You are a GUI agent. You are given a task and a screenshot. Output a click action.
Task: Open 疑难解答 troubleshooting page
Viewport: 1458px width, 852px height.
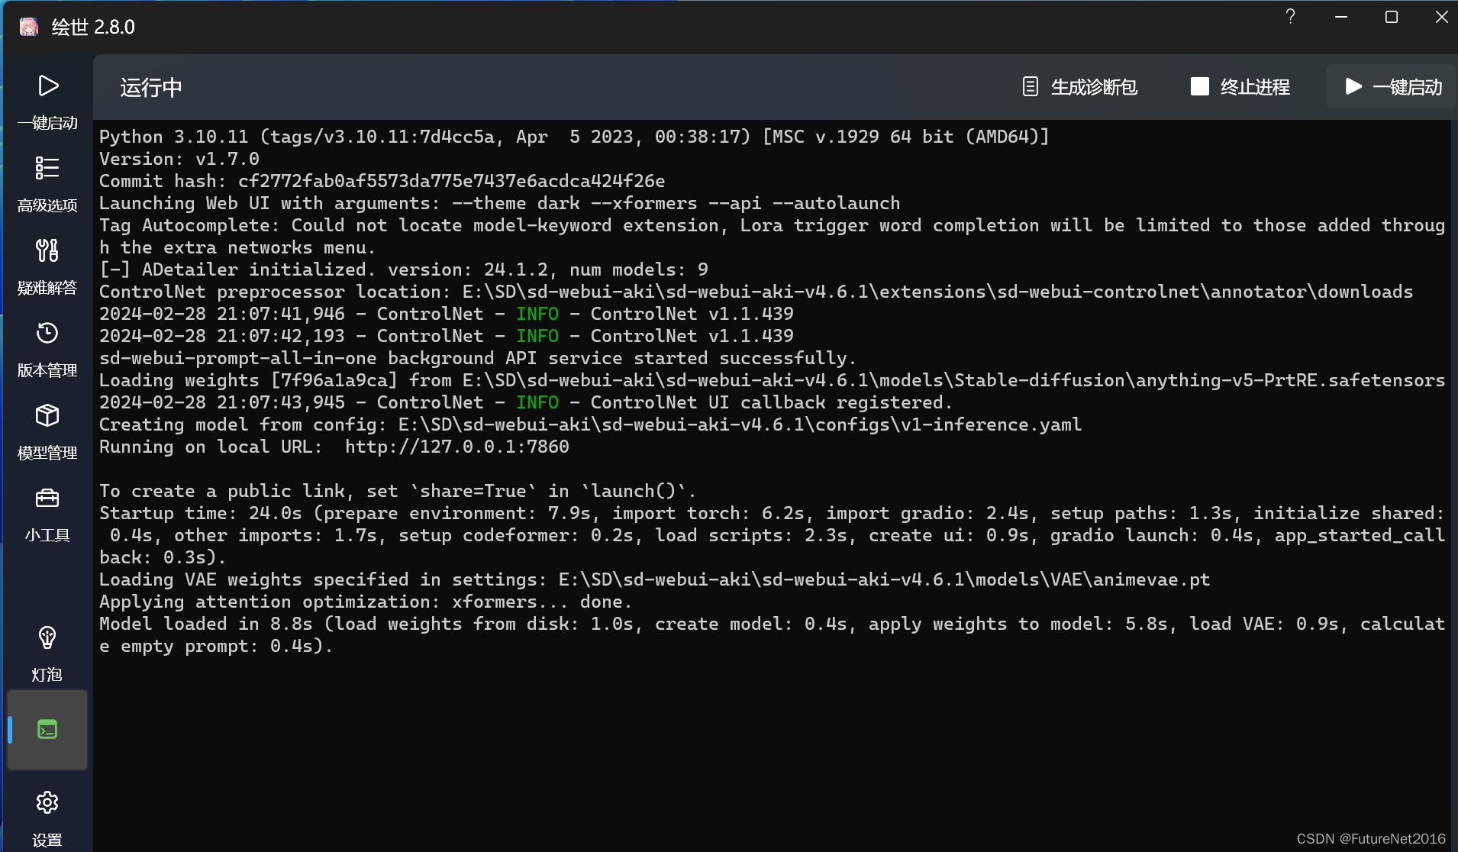click(x=47, y=266)
